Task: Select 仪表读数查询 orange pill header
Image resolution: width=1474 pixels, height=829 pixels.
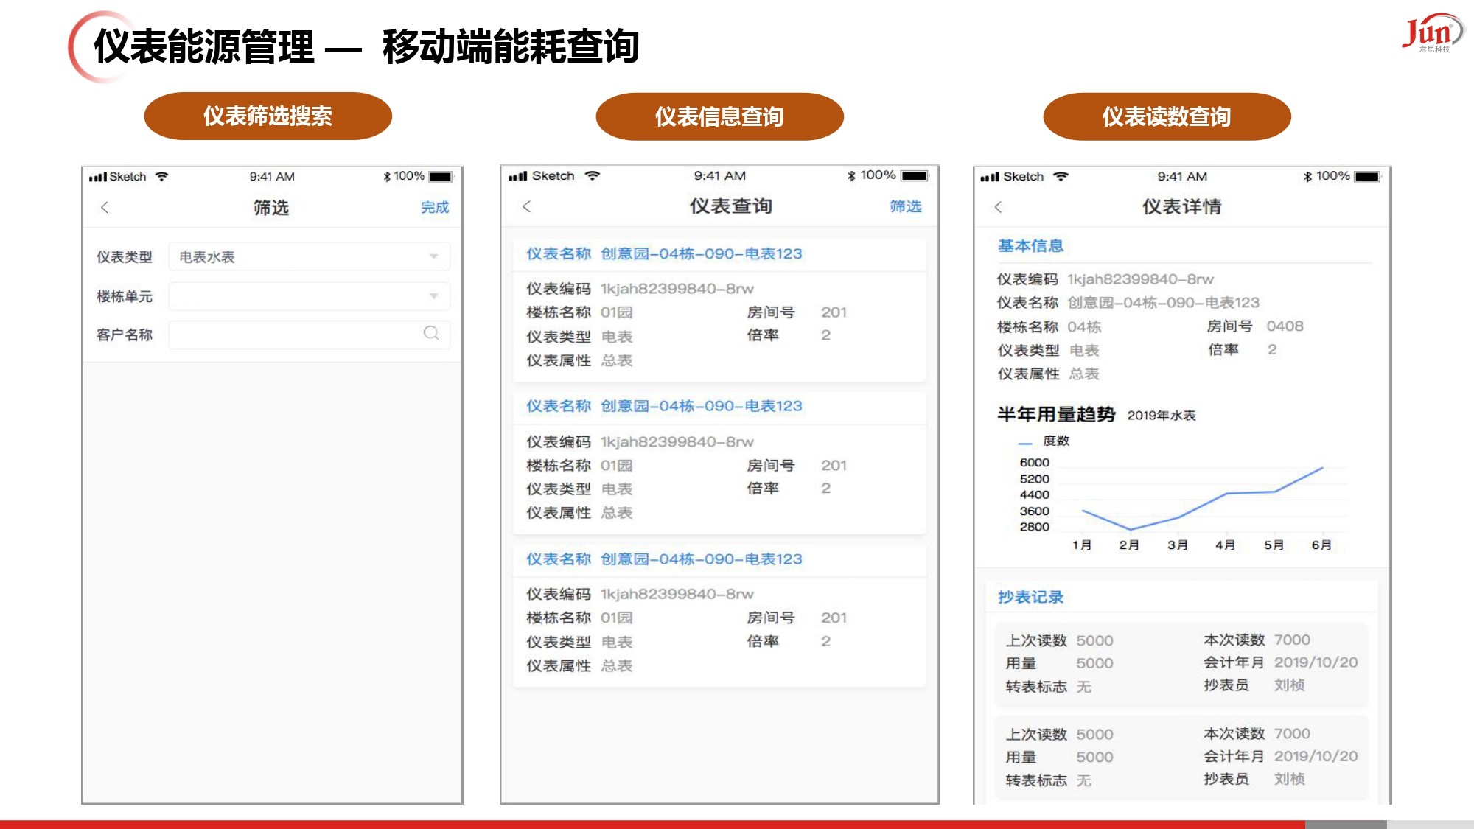Action: click(1166, 116)
